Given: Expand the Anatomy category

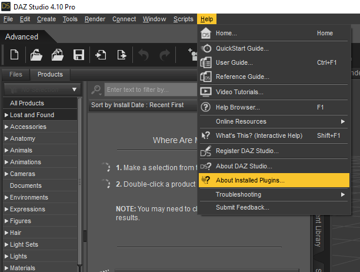Looking at the screenshot, I should [6, 138].
